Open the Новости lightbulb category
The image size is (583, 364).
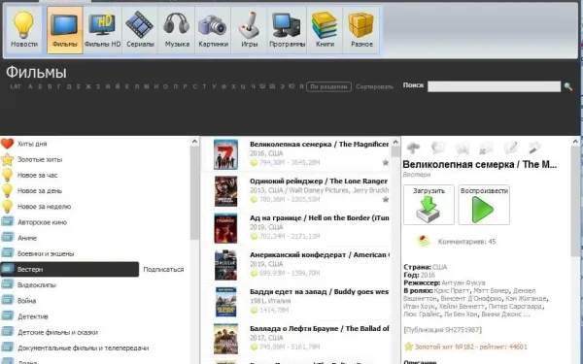pos(24,30)
